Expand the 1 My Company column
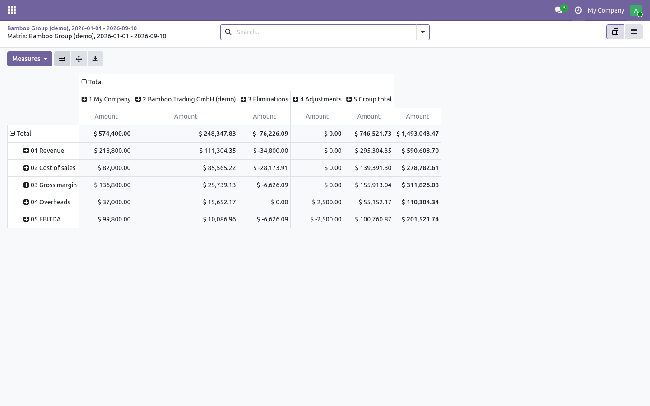 106,99
